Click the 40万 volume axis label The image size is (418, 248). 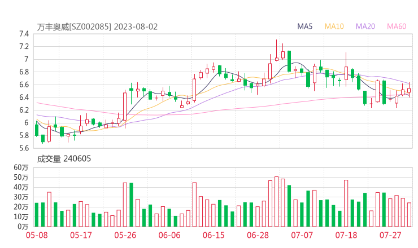click(x=21, y=187)
